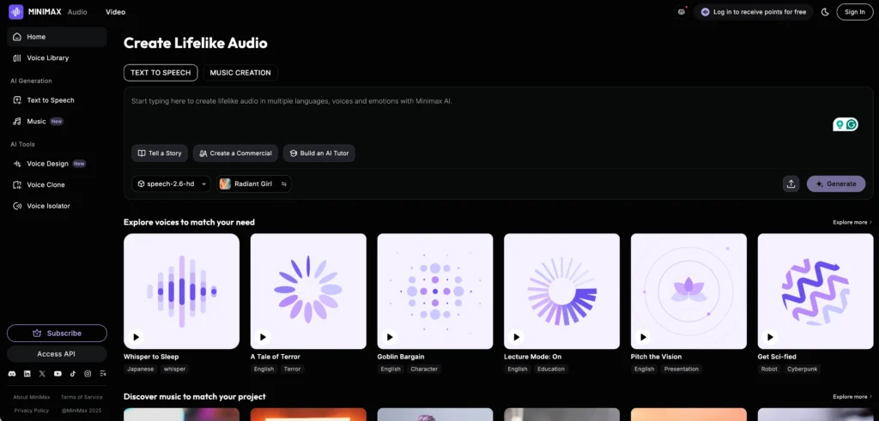Click the Presentation tag
Screen dimensions: 879x421
tap(681, 369)
